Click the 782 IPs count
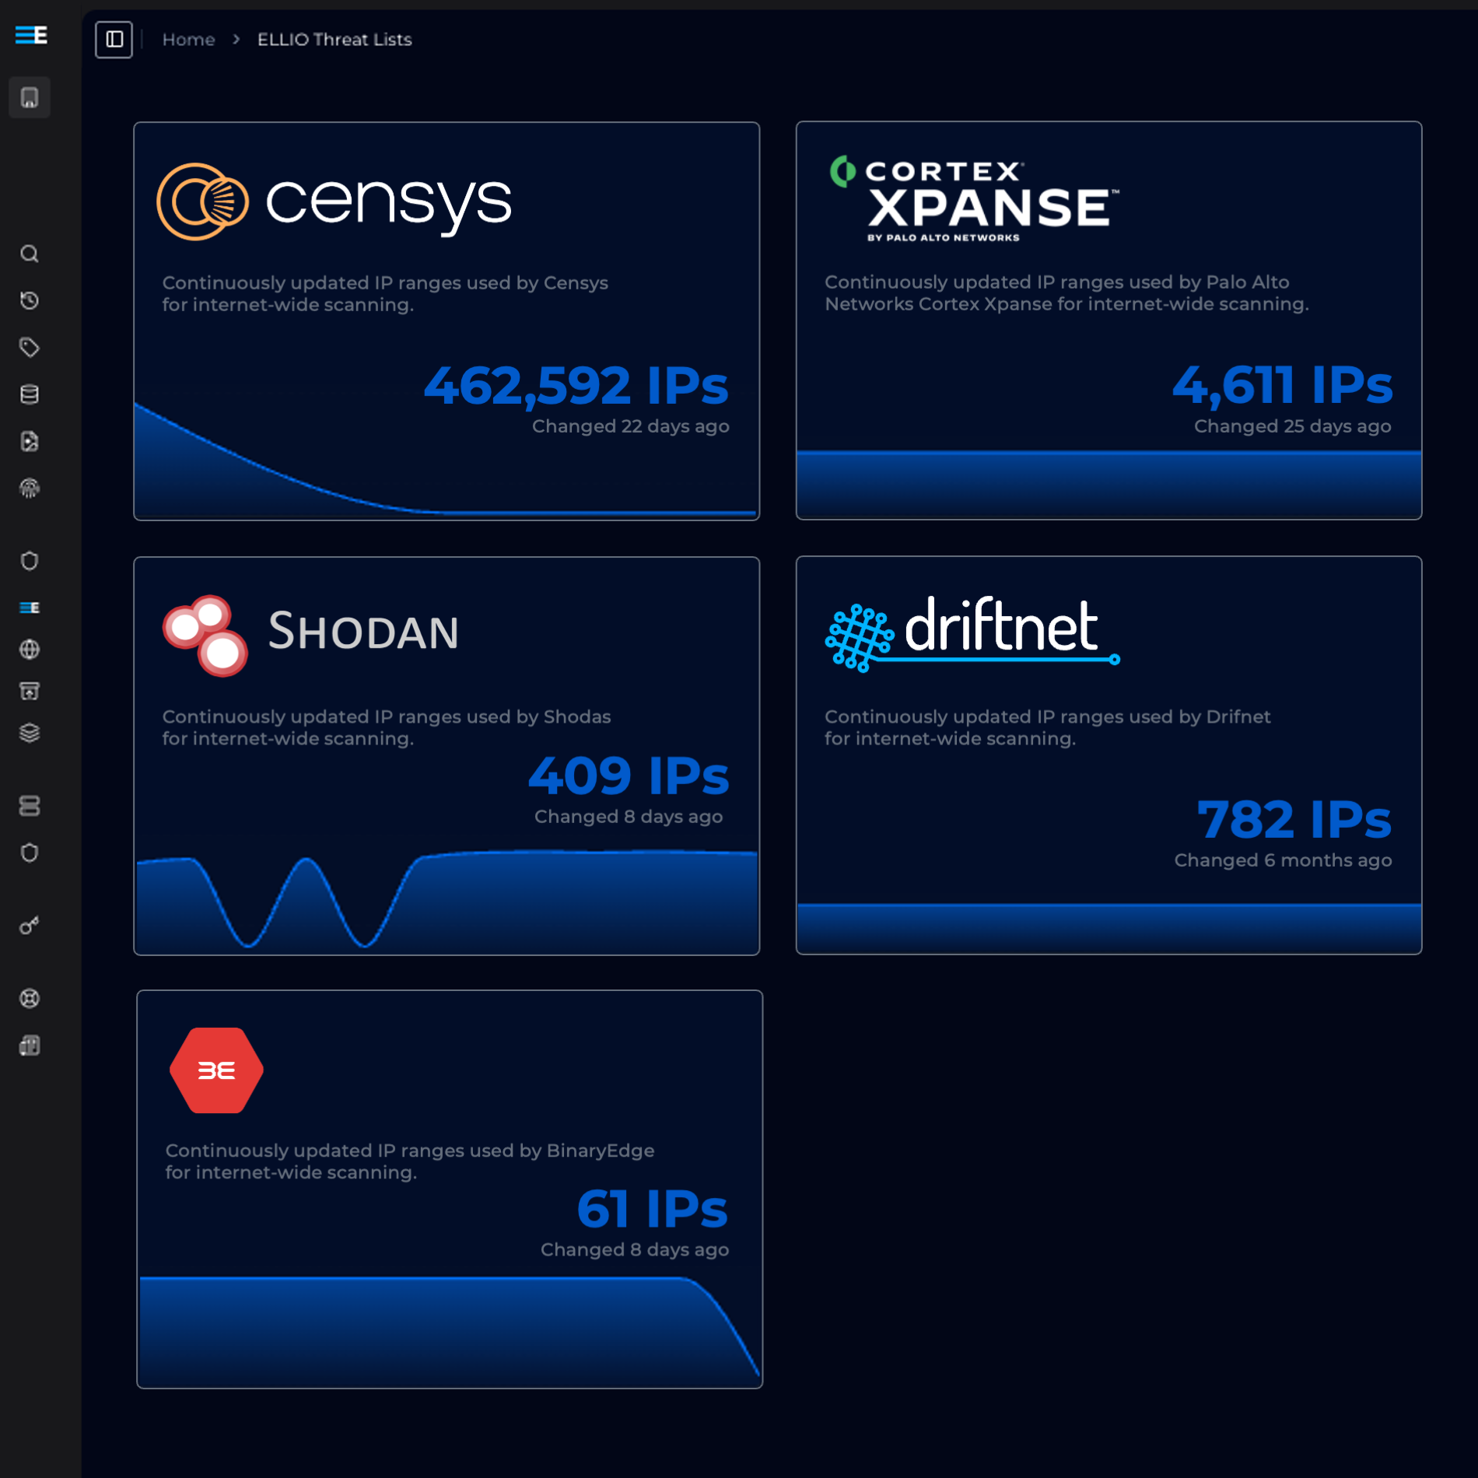 pyautogui.click(x=1294, y=820)
